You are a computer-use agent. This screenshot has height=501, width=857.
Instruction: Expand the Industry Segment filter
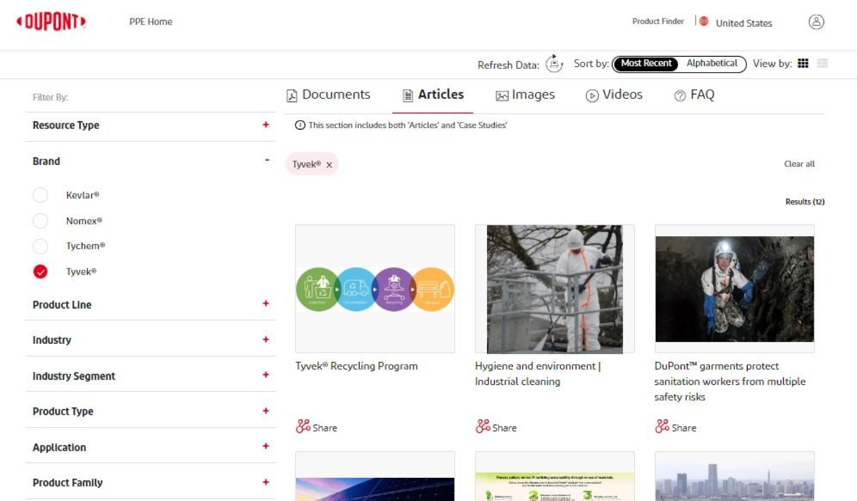[265, 375]
